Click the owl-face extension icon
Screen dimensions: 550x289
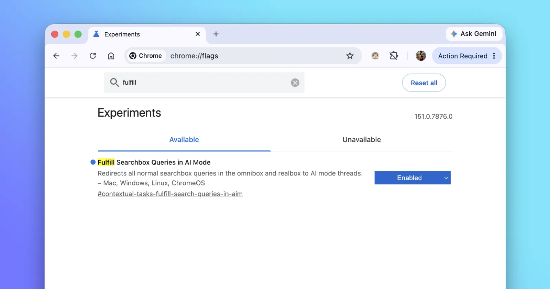click(x=375, y=56)
